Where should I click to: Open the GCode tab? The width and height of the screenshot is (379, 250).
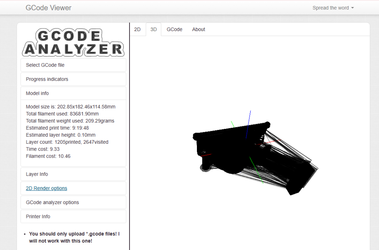tap(174, 29)
